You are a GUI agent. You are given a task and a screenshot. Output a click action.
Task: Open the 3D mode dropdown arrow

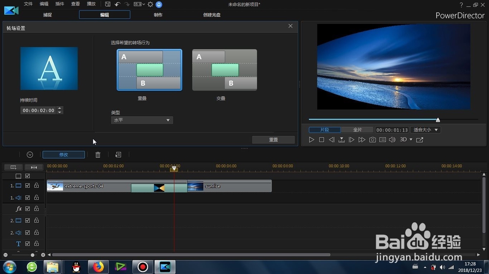(411, 139)
